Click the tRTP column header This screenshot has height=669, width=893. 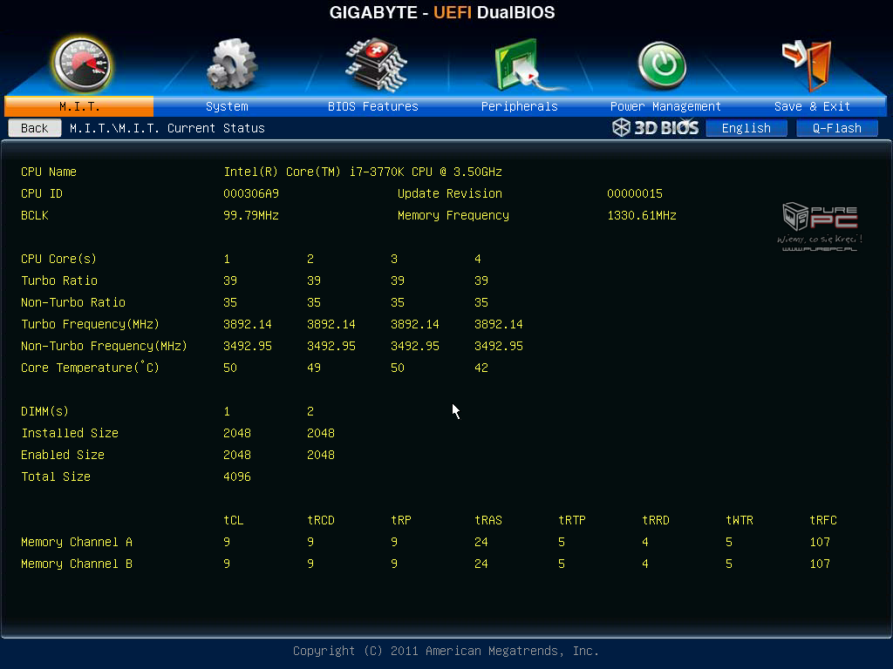(572, 520)
